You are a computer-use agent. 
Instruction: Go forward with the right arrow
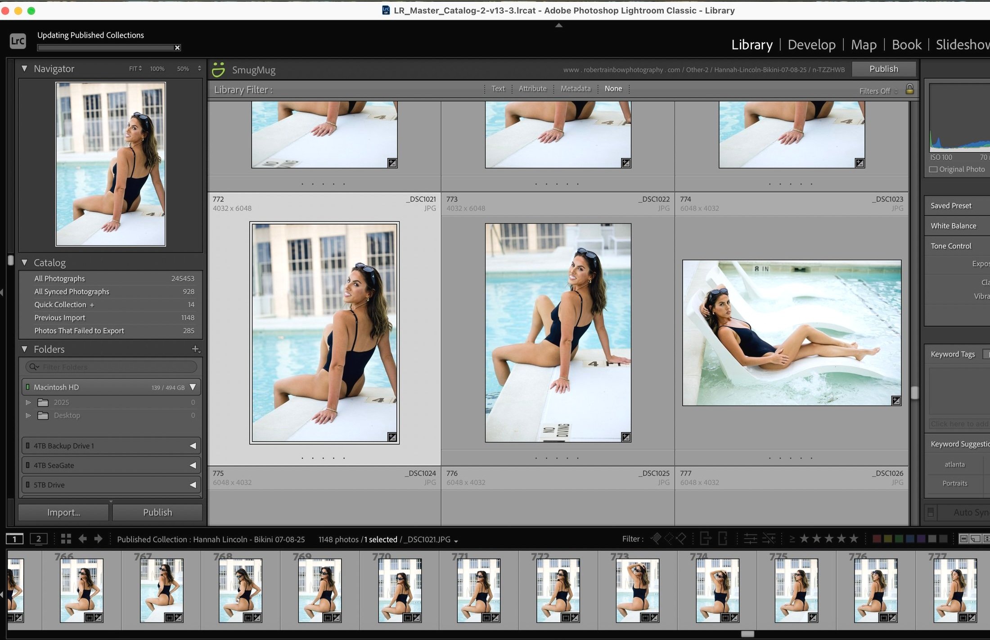99,539
